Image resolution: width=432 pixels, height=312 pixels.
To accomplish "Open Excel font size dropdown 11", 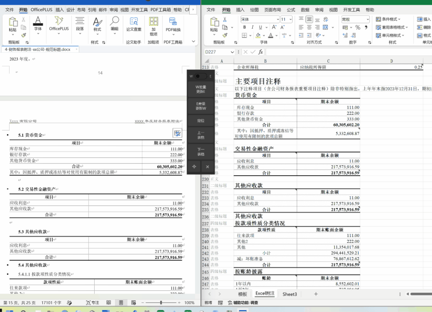I will coord(290,19).
